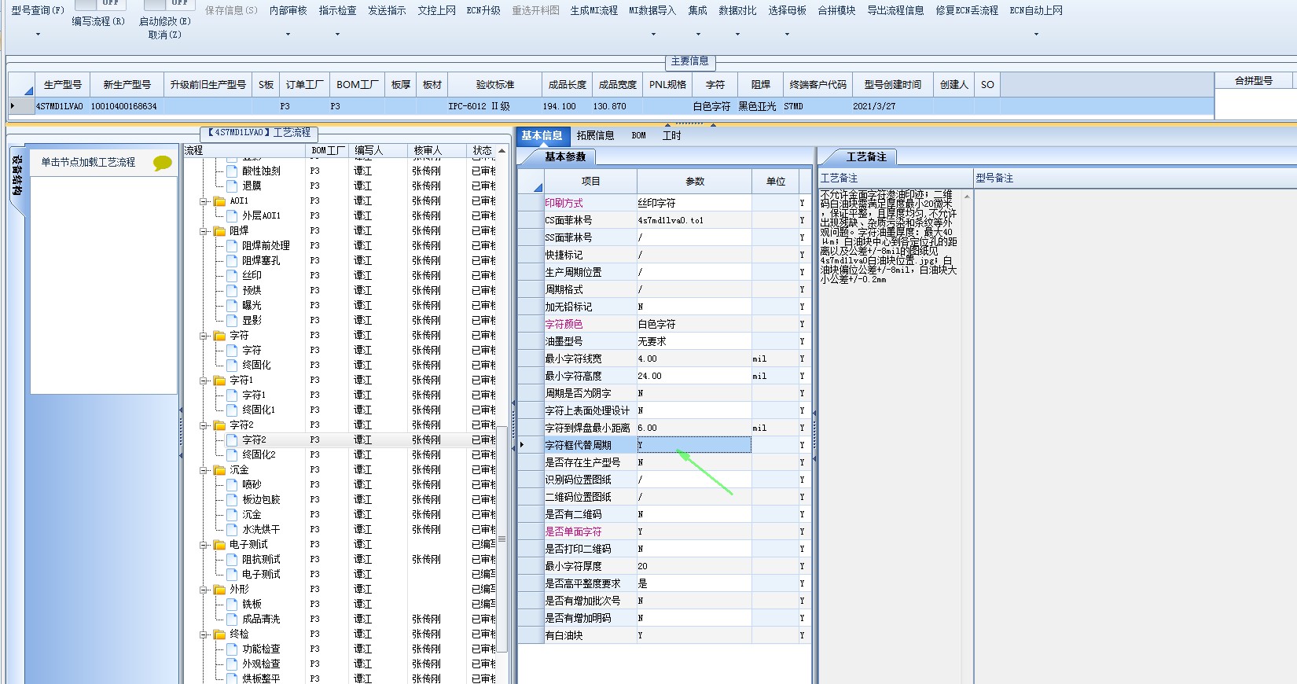Collapse the 字符 tree node

coord(204,336)
